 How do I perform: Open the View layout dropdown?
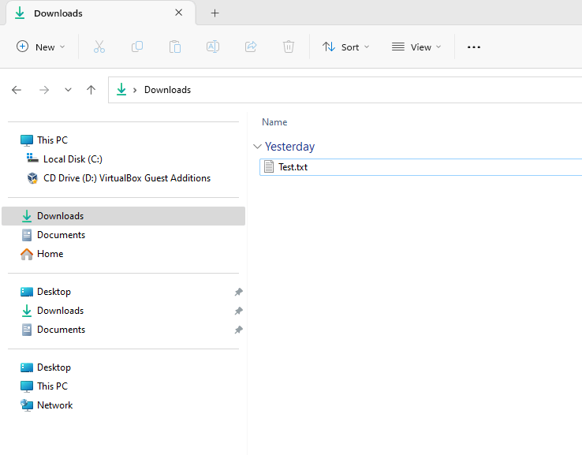tap(416, 47)
